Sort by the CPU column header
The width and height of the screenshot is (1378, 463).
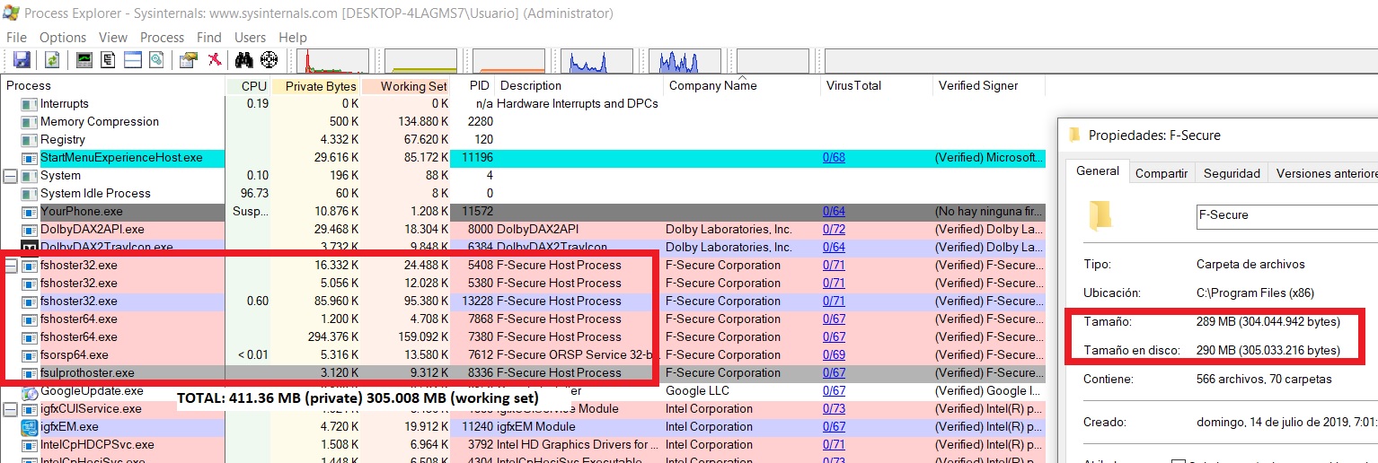point(248,85)
